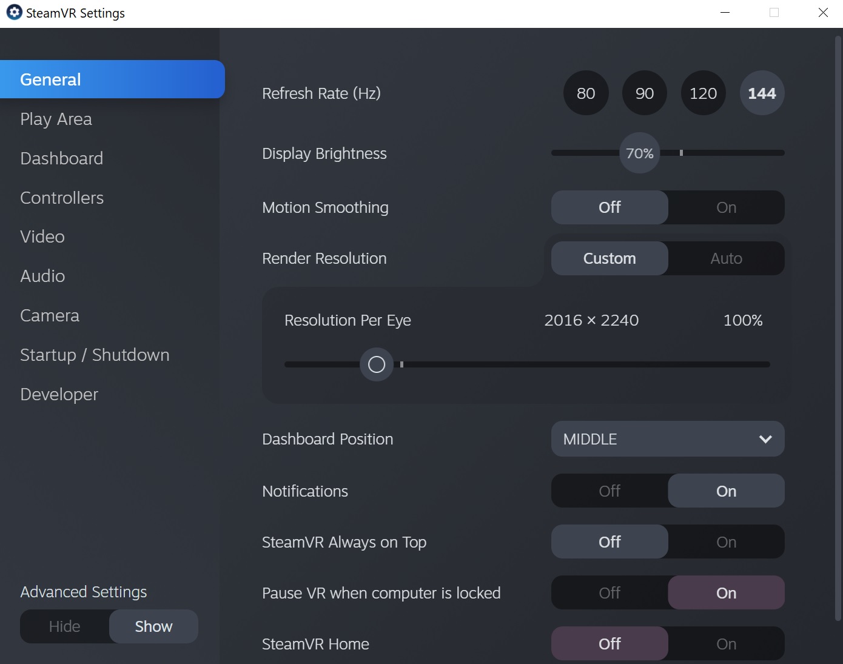Select the Audio settings tab
The image size is (843, 664).
(42, 276)
